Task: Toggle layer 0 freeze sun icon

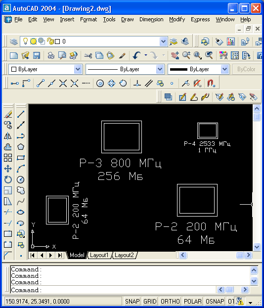Action: 34,41
